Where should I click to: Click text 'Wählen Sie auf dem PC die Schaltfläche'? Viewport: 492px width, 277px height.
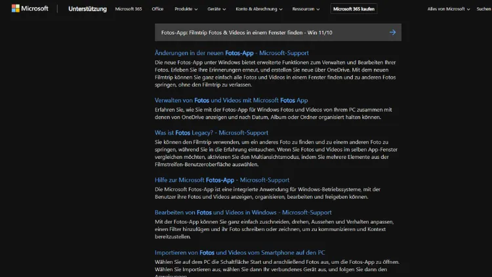coord(277,269)
